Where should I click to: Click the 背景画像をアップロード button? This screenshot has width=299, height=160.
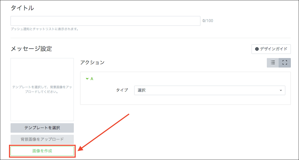tap(42, 139)
